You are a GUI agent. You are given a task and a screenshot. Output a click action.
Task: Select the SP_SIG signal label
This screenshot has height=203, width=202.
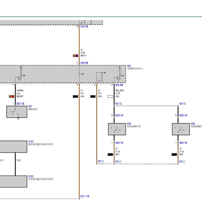click(119, 91)
